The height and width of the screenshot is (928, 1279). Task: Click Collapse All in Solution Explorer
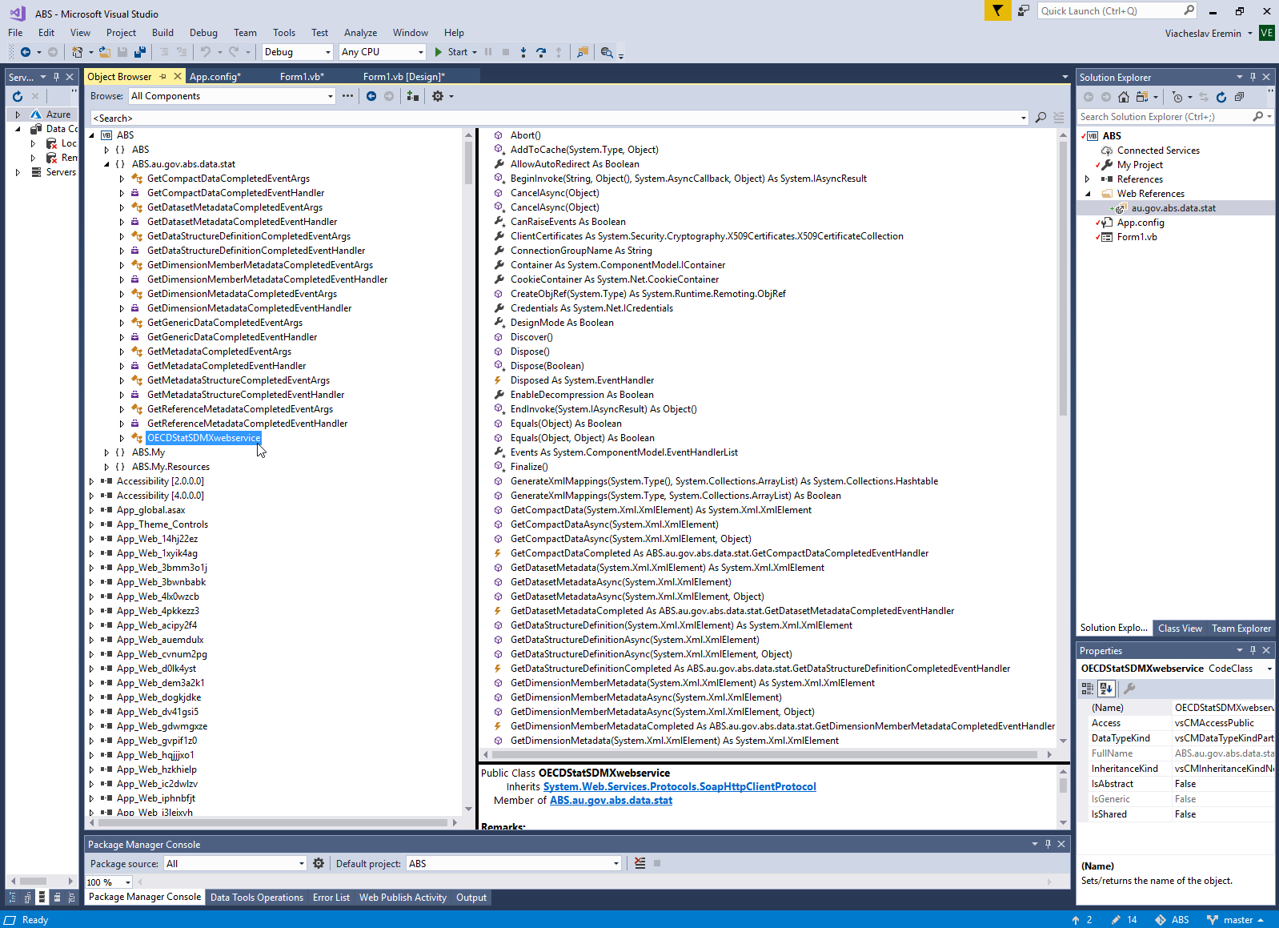(1239, 97)
